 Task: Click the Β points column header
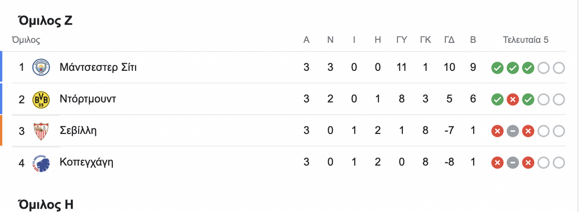pos(473,40)
